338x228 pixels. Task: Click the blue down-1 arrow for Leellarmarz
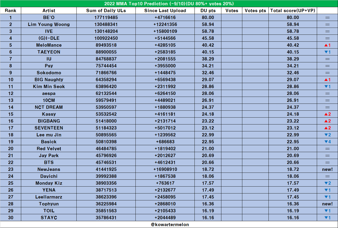pos(327,197)
